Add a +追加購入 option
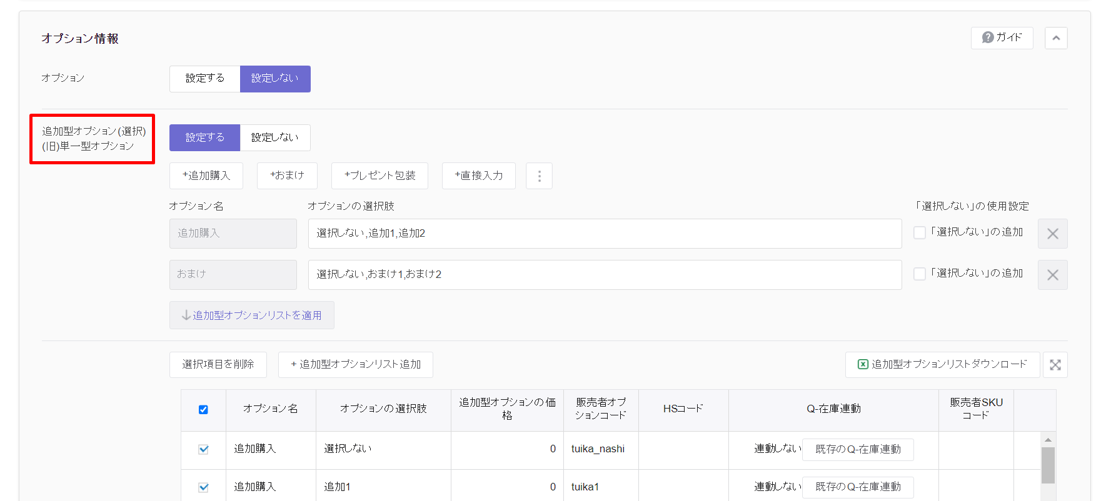 point(206,176)
